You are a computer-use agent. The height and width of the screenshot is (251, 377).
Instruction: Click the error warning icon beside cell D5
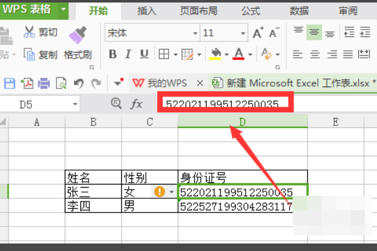(x=160, y=191)
